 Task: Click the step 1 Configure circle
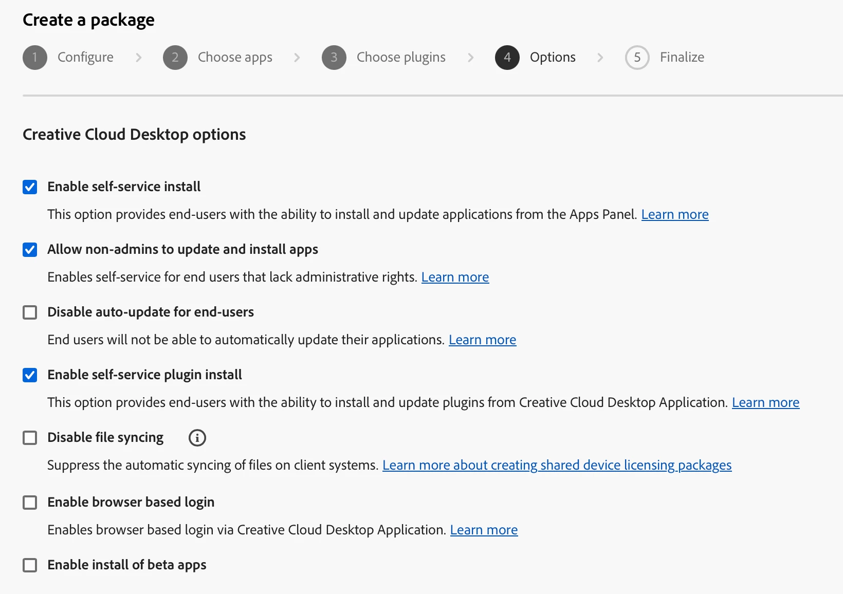click(x=35, y=58)
